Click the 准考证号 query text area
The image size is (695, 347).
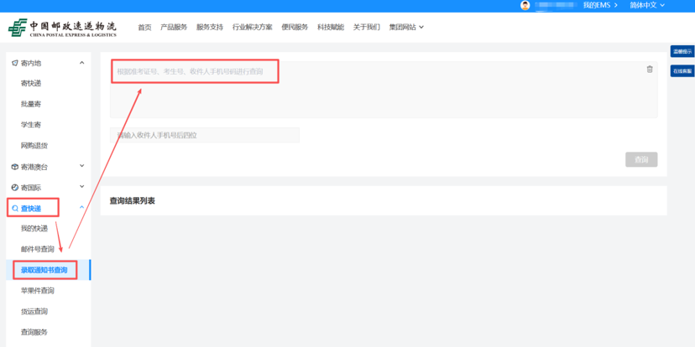(x=384, y=90)
